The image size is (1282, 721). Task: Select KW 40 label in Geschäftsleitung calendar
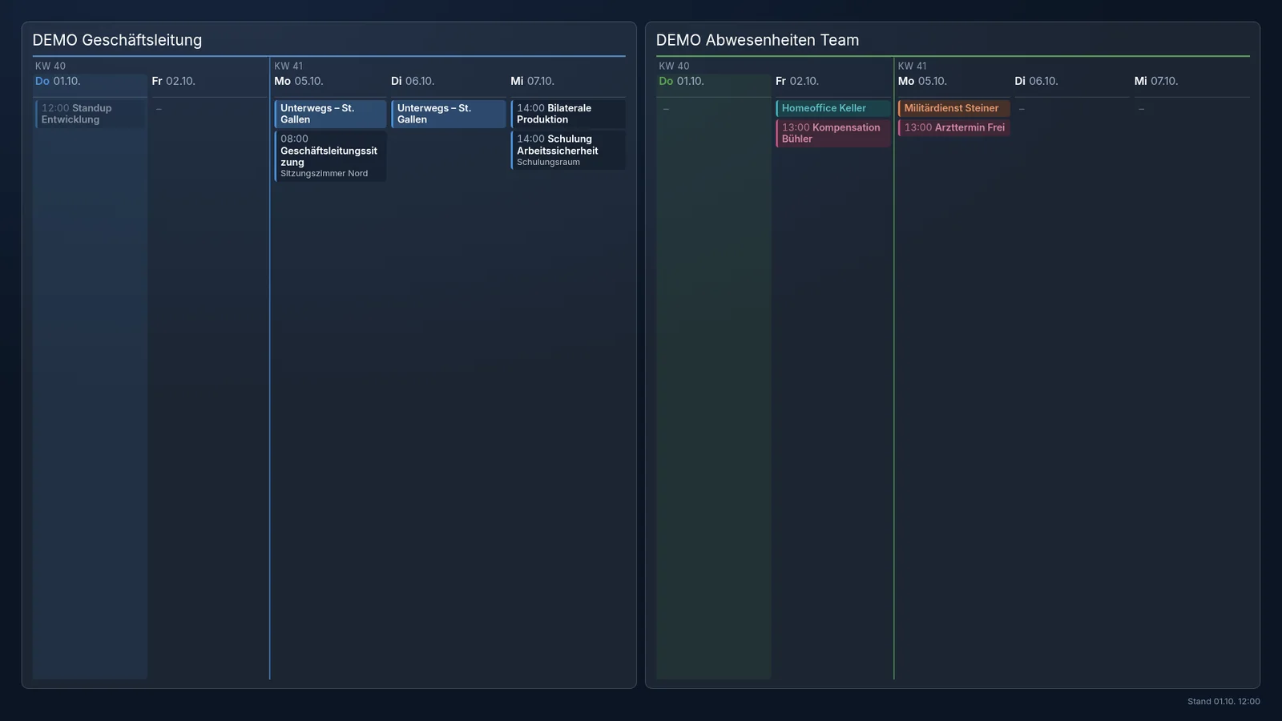pos(50,66)
